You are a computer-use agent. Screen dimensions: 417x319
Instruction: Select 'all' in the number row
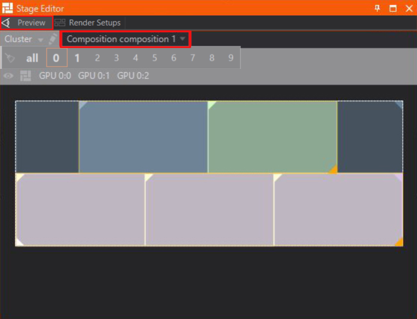(32, 58)
